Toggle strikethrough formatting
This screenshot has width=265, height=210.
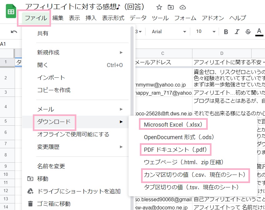[248, 32]
